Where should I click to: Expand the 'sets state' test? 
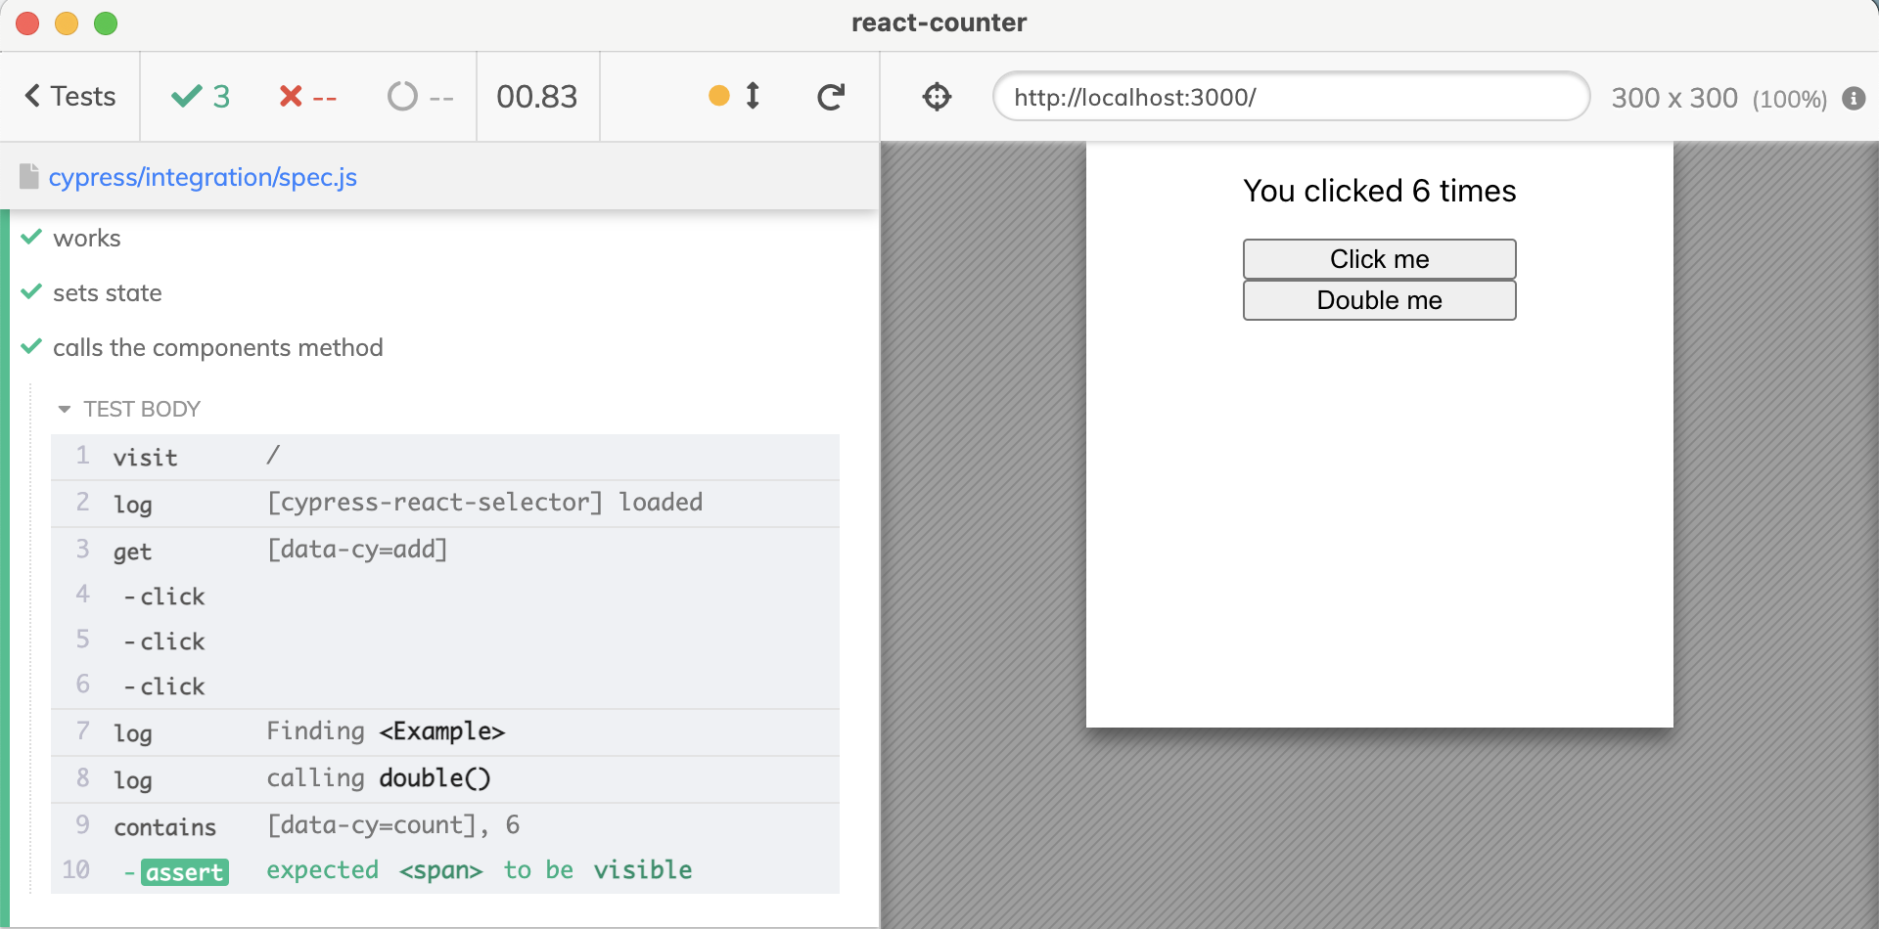[107, 292]
